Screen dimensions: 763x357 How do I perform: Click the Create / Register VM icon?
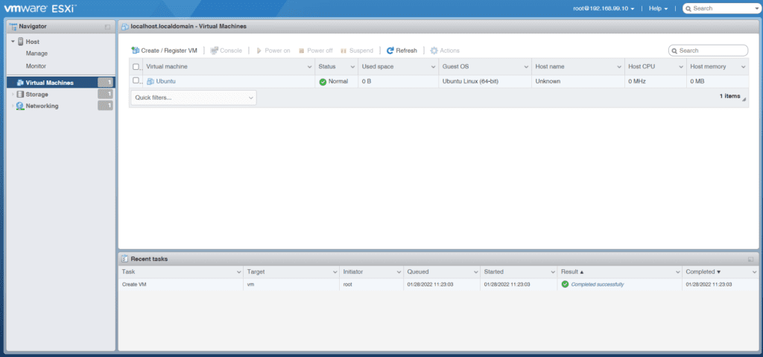[136, 51]
